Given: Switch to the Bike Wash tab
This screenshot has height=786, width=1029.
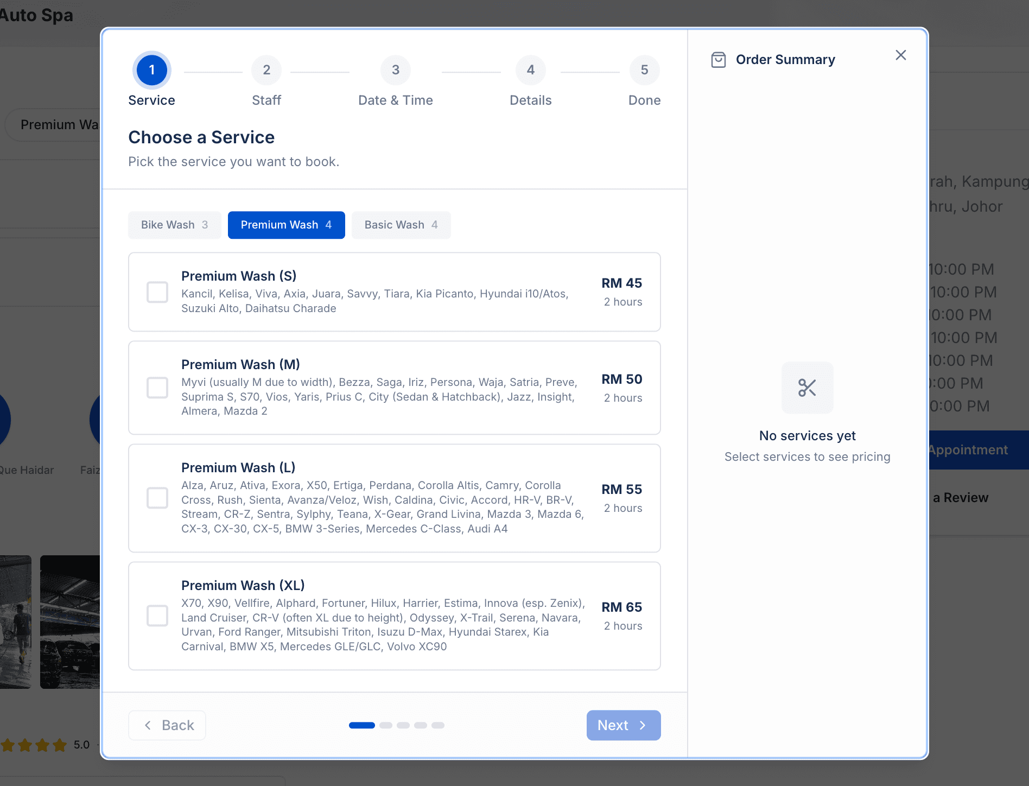Looking at the screenshot, I should 174,225.
